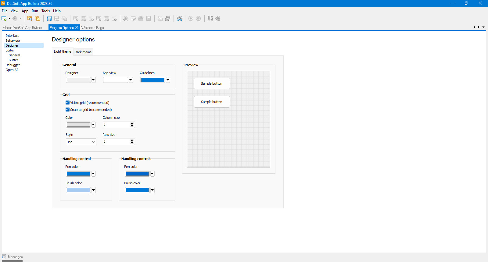Select Editor in options list
The width and height of the screenshot is (488, 262).
10,50
